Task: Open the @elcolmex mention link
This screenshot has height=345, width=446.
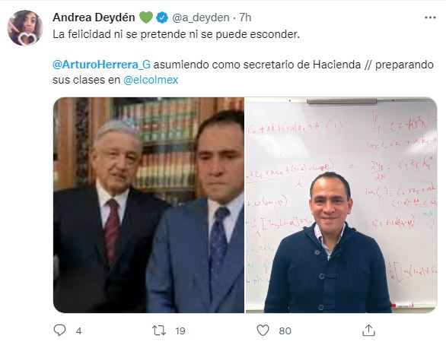Action: 151,80
